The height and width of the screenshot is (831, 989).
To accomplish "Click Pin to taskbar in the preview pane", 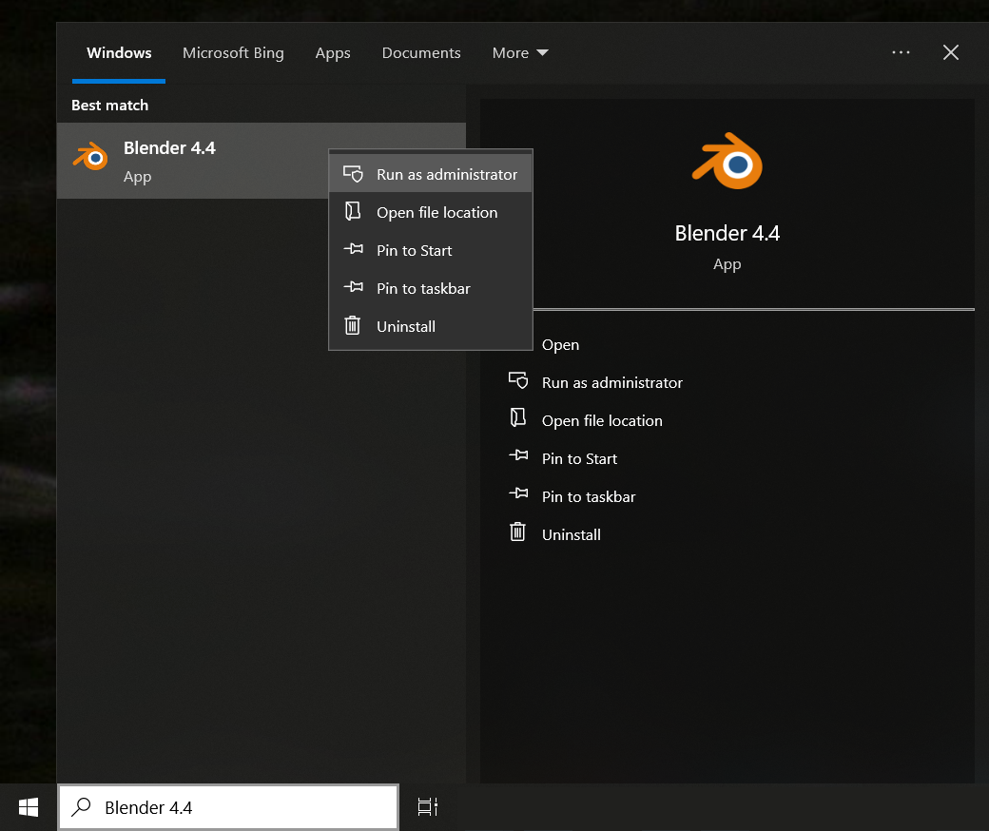I will [x=572, y=496].
